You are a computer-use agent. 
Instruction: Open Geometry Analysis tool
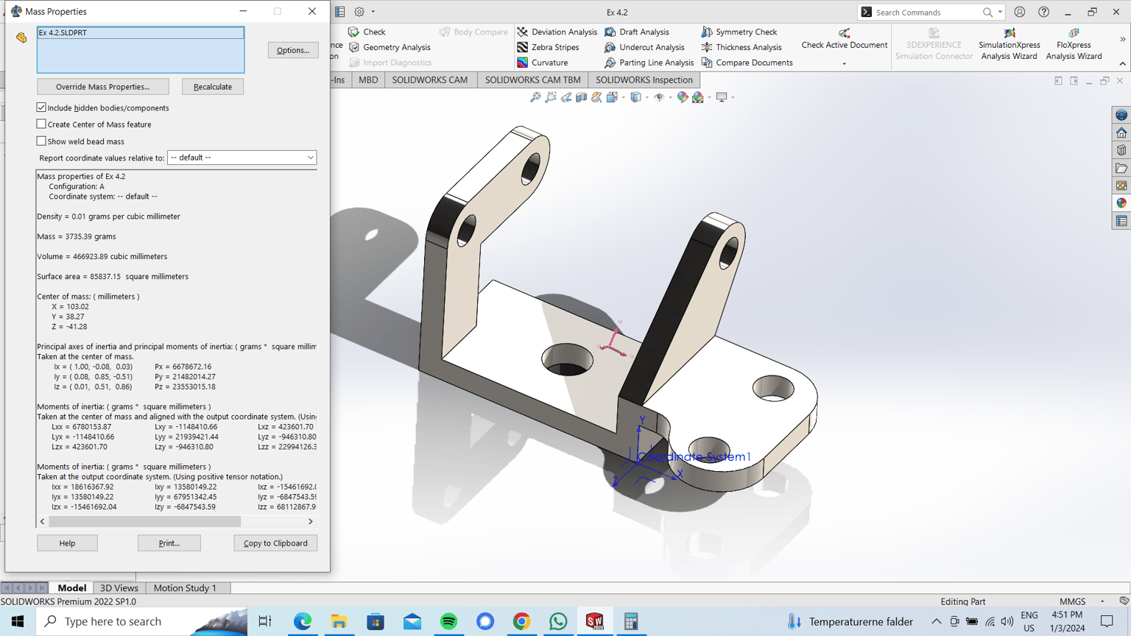[x=390, y=47]
